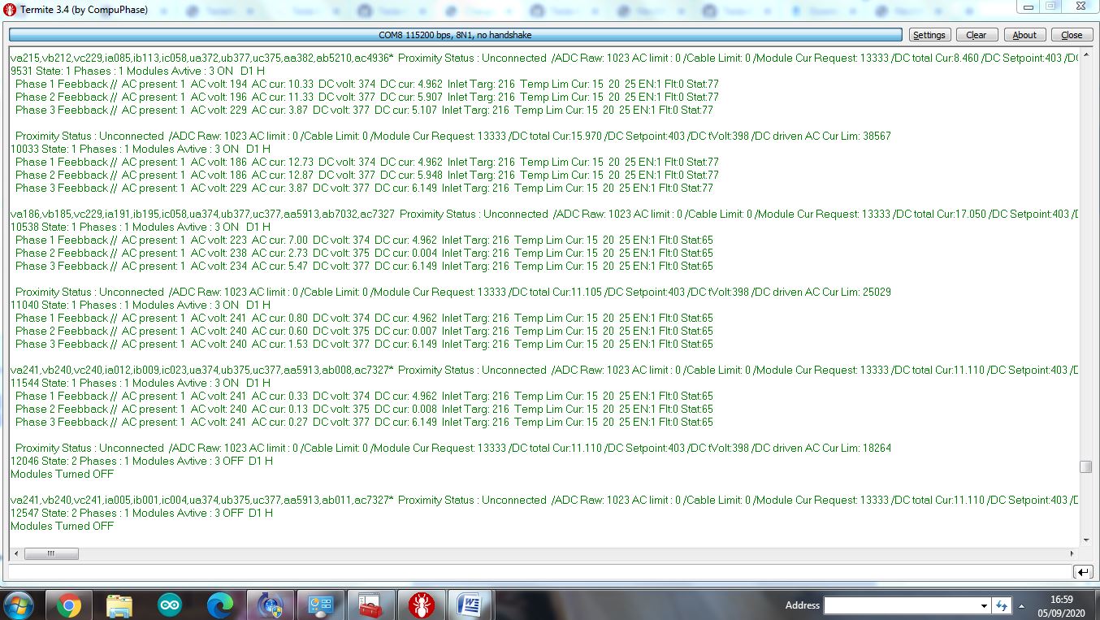
Task: Click the Phase 1 Feedback line with AC cur 10.33
Action: pos(367,84)
